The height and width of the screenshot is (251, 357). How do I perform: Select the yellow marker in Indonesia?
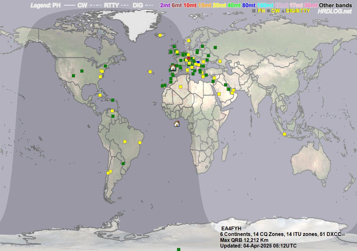284,134
